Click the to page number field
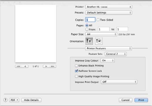Viewport: 152px width, 106px height. coord(122,29)
